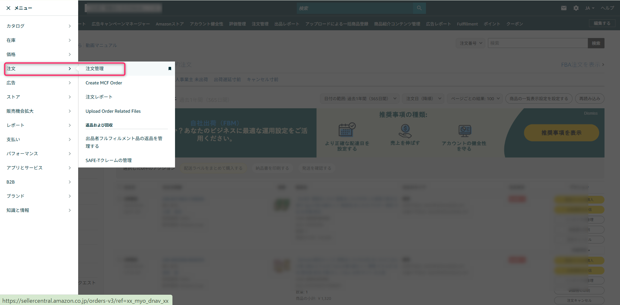The height and width of the screenshot is (305, 620).
Task: Open the JA language dropdown
Action: point(589,8)
